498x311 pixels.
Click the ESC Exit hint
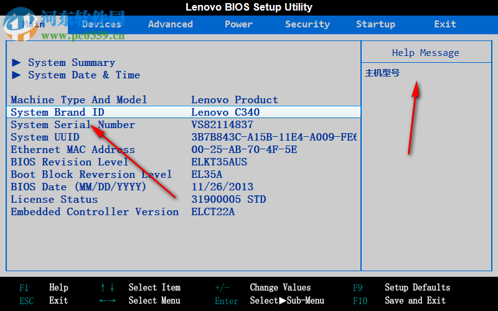(x=44, y=300)
